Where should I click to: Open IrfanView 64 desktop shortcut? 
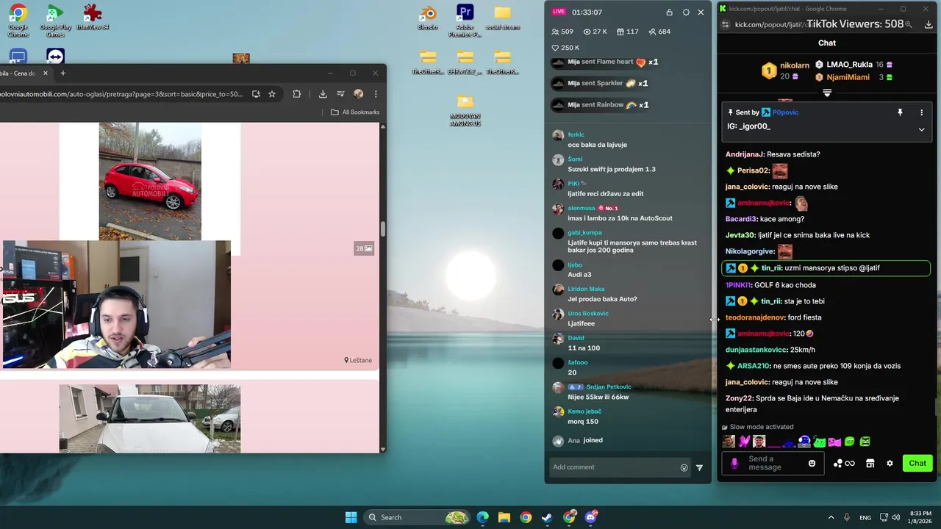93,18
